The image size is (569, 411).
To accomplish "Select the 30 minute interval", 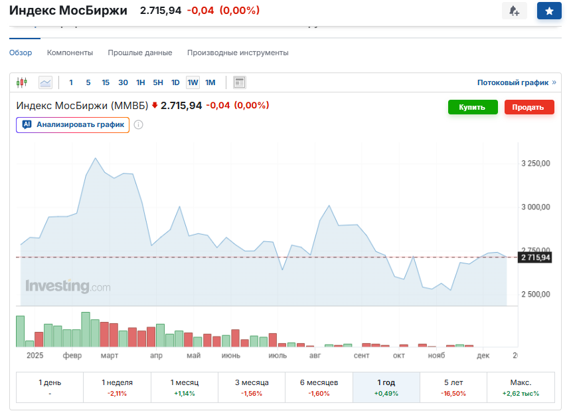I will 123,82.
